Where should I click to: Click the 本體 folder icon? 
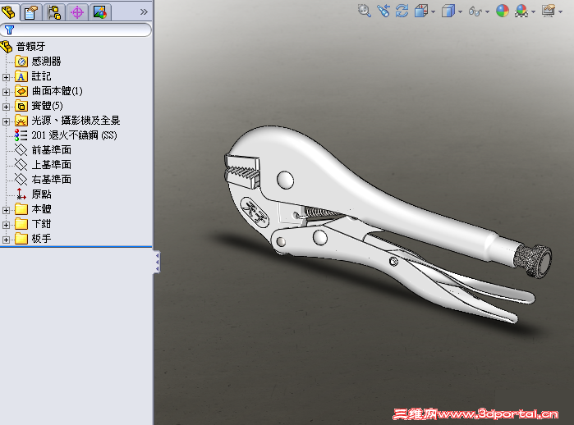(x=21, y=209)
